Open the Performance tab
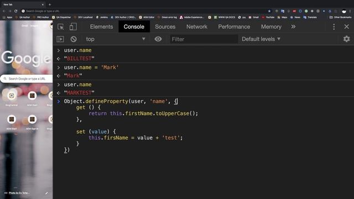The width and height of the screenshot is (354, 199). (x=234, y=27)
